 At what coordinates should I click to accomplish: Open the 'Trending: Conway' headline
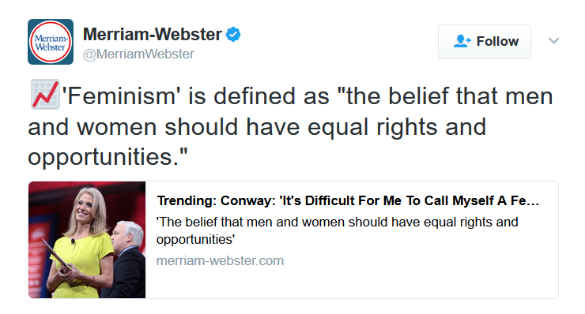pos(348,200)
